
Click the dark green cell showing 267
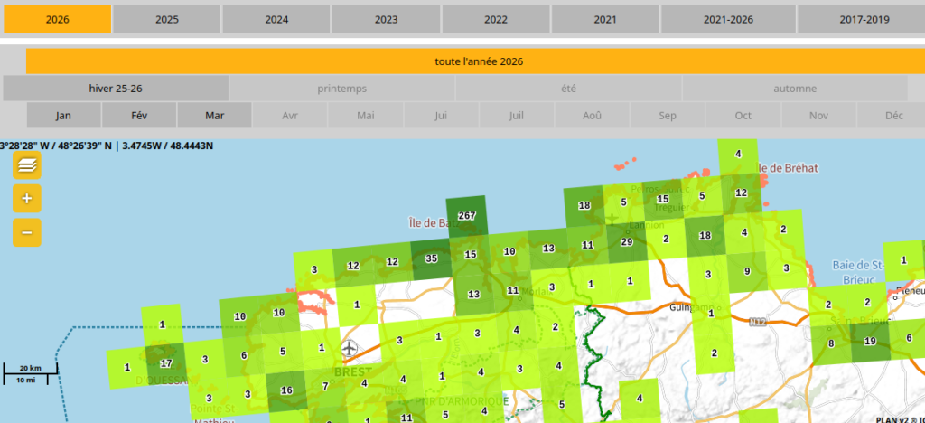467,216
